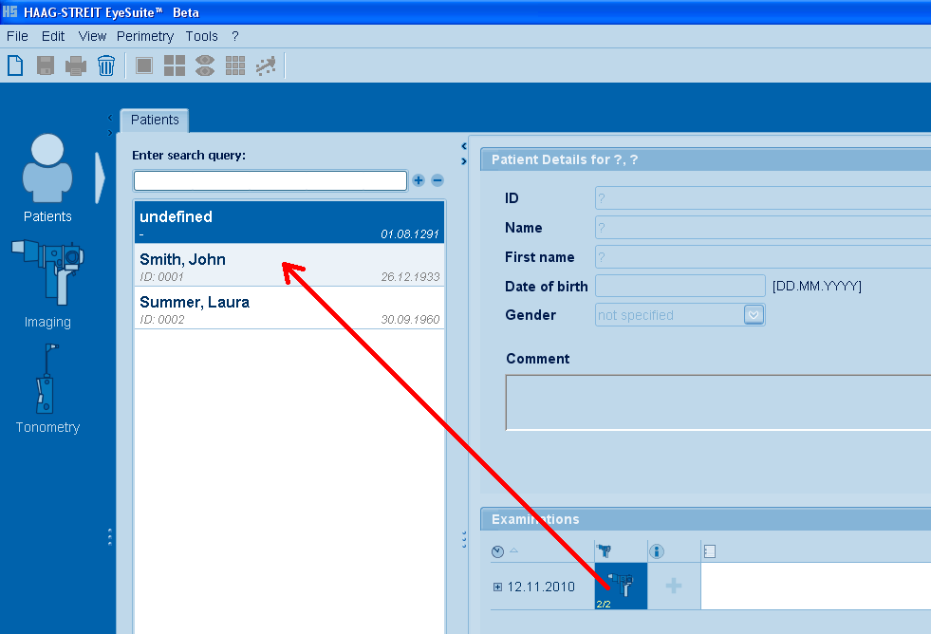The height and width of the screenshot is (634, 931).
Task: Click the trash delete toolbar icon
Action: pos(106,65)
